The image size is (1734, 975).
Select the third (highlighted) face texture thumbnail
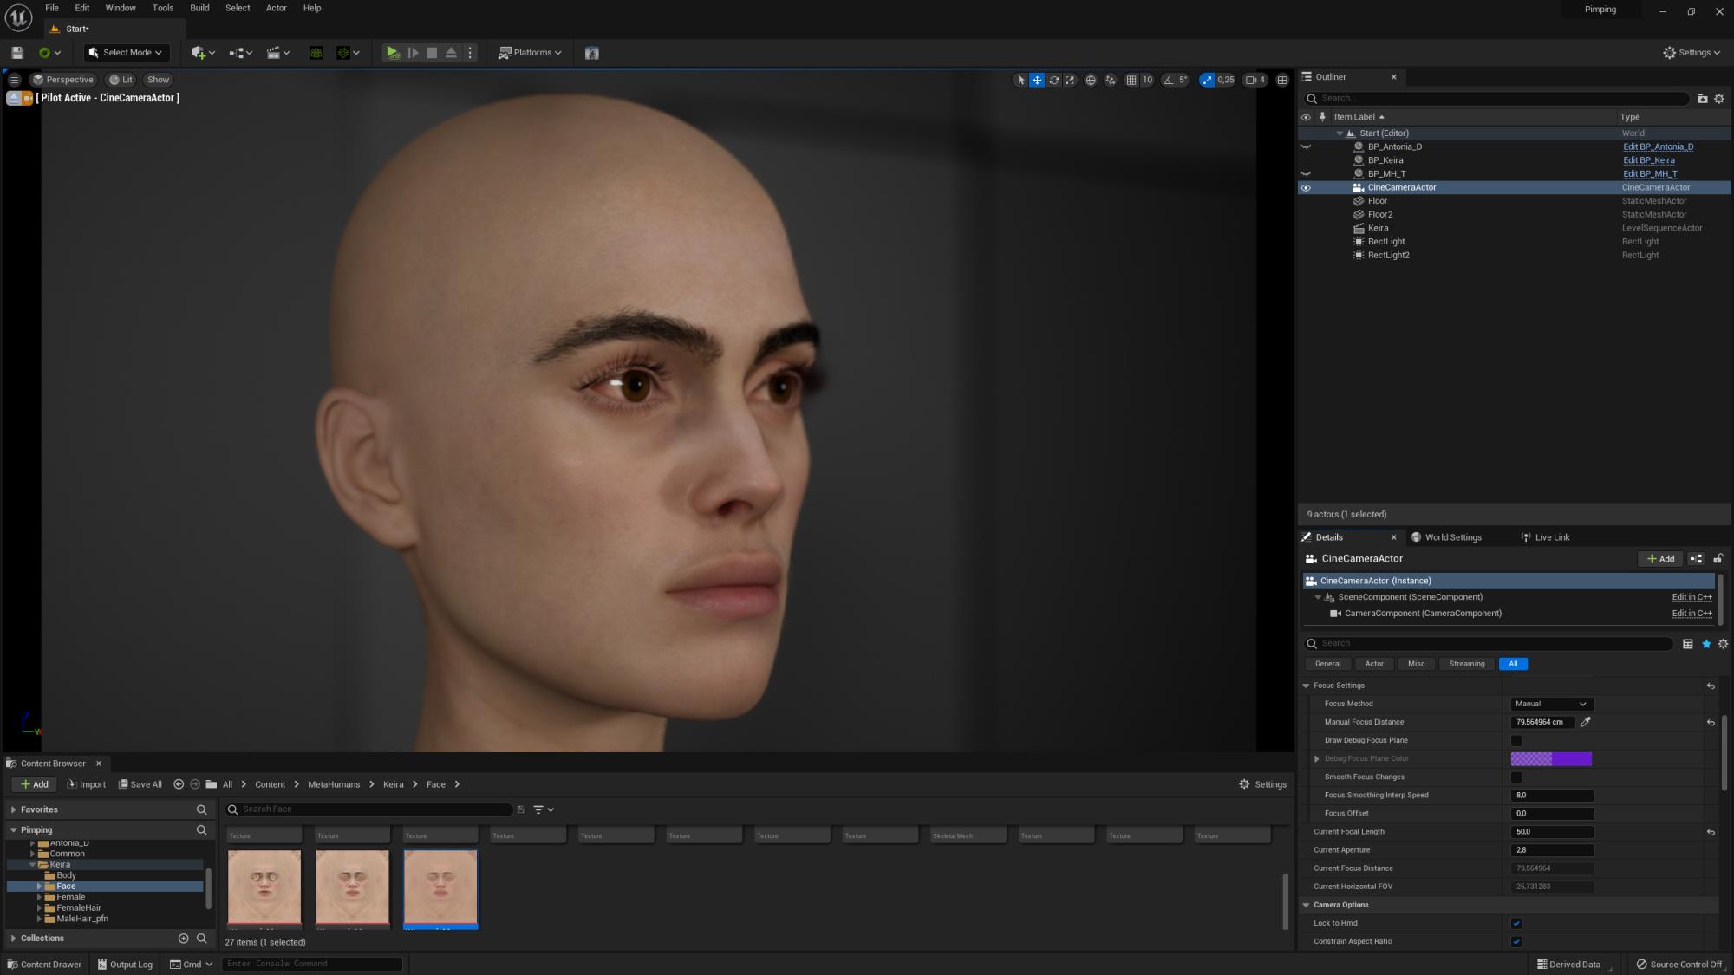point(440,889)
